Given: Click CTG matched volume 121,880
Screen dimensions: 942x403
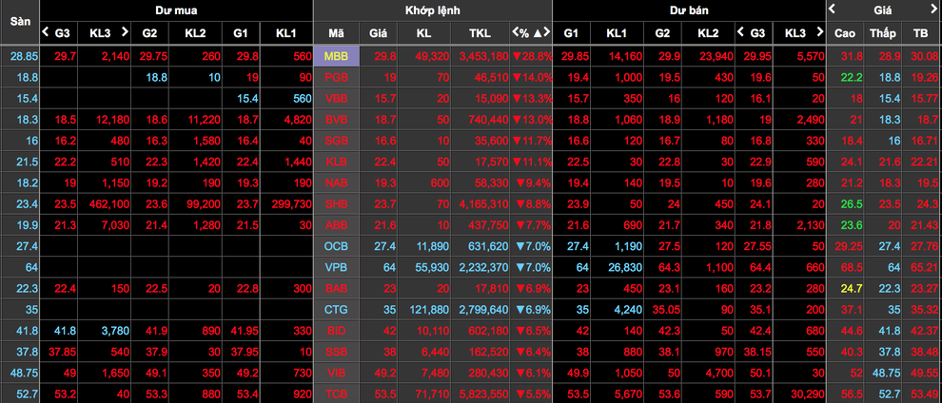Looking at the screenshot, I should [429, 310].
